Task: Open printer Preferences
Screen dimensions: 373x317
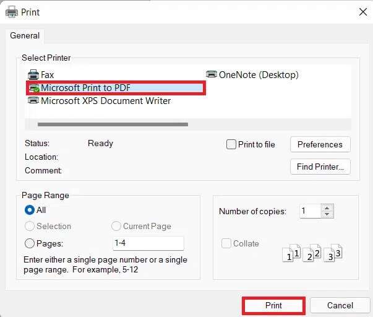Action: click(320, 144)
